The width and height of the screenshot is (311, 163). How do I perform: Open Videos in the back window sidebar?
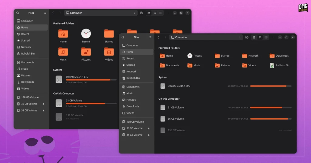pos(32,88)
